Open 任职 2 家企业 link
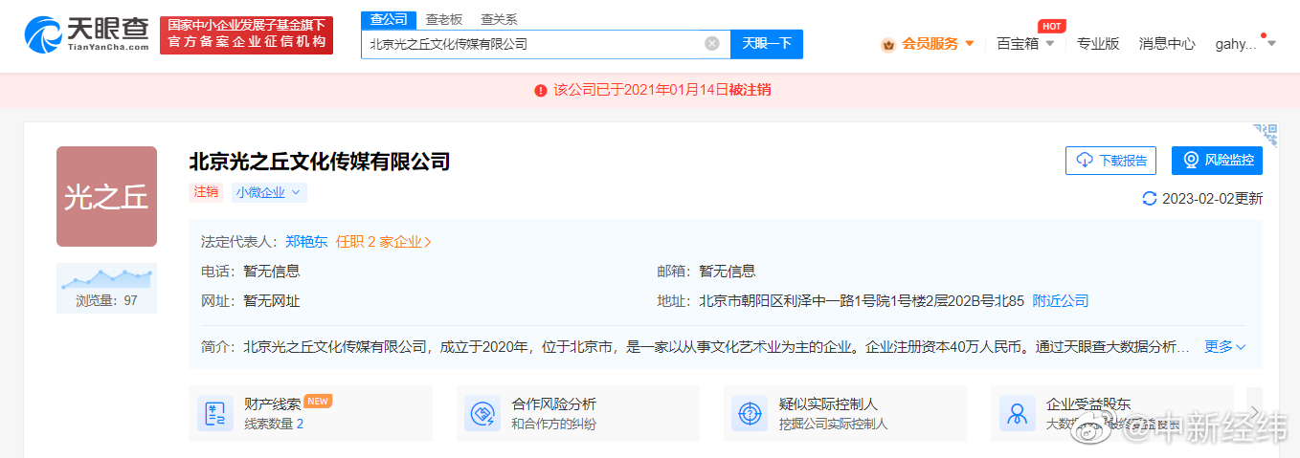Screen dimensions: 1300x458 [383, 242]
